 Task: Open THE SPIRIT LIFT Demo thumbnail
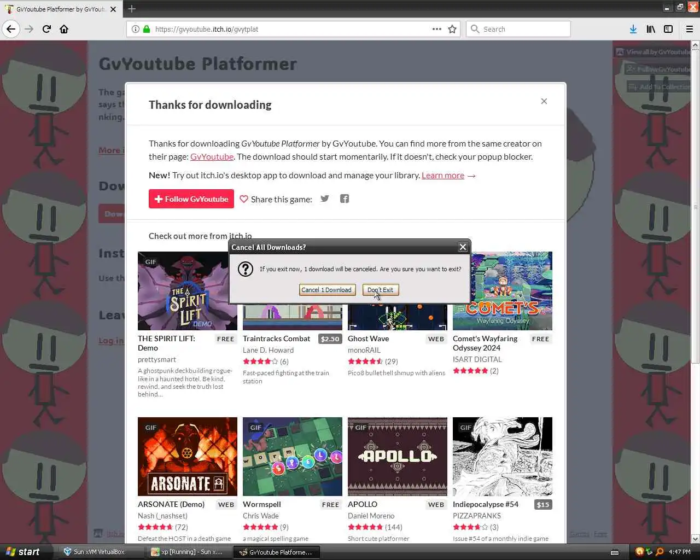(188, 291)
